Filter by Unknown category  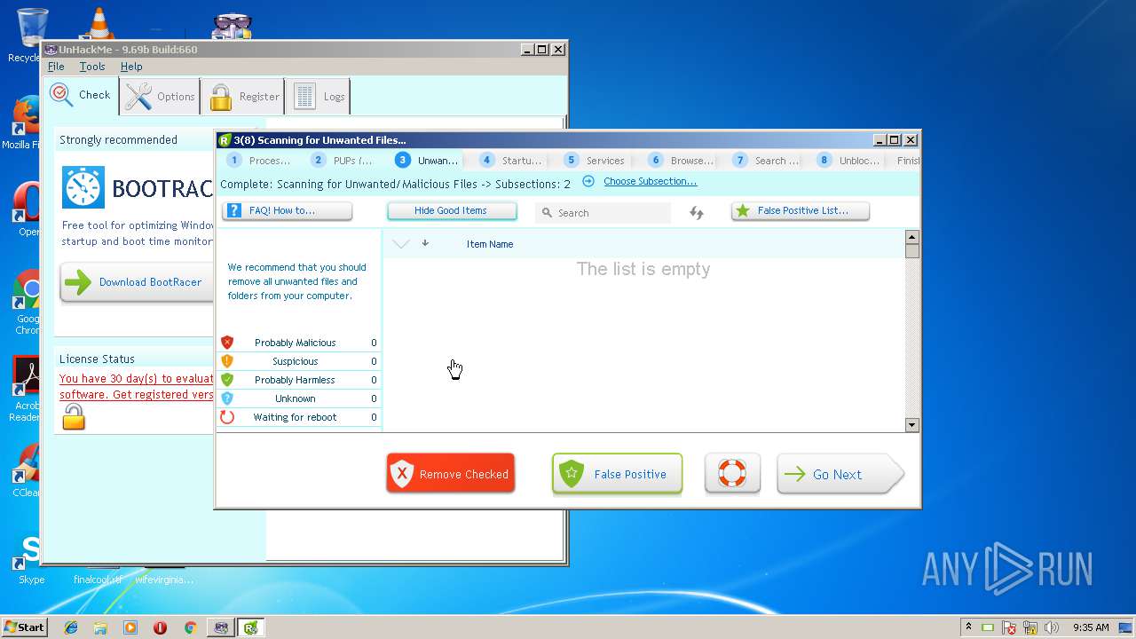pyautogui.click(x=299, y=398)
